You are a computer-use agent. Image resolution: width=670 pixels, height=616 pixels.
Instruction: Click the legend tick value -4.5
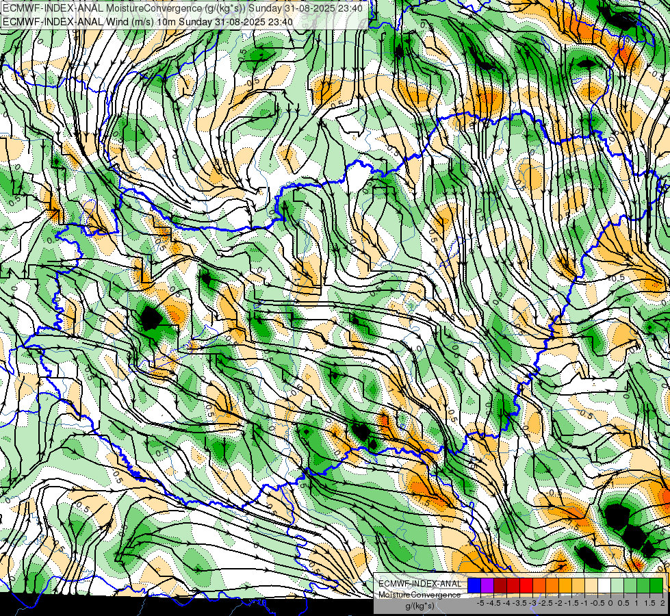pyautogui.click(x=494, y=603)
